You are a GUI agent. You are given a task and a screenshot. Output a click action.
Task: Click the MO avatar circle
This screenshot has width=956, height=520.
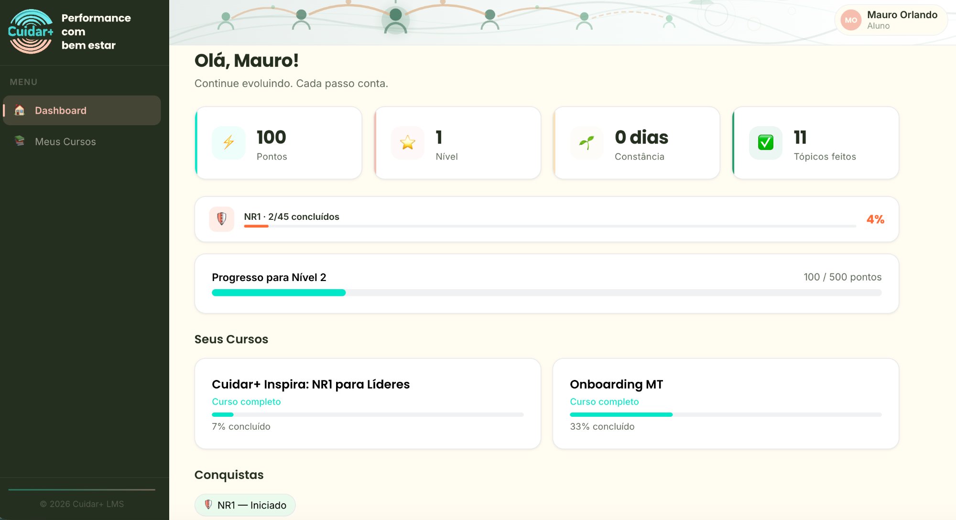pos(850,20)
